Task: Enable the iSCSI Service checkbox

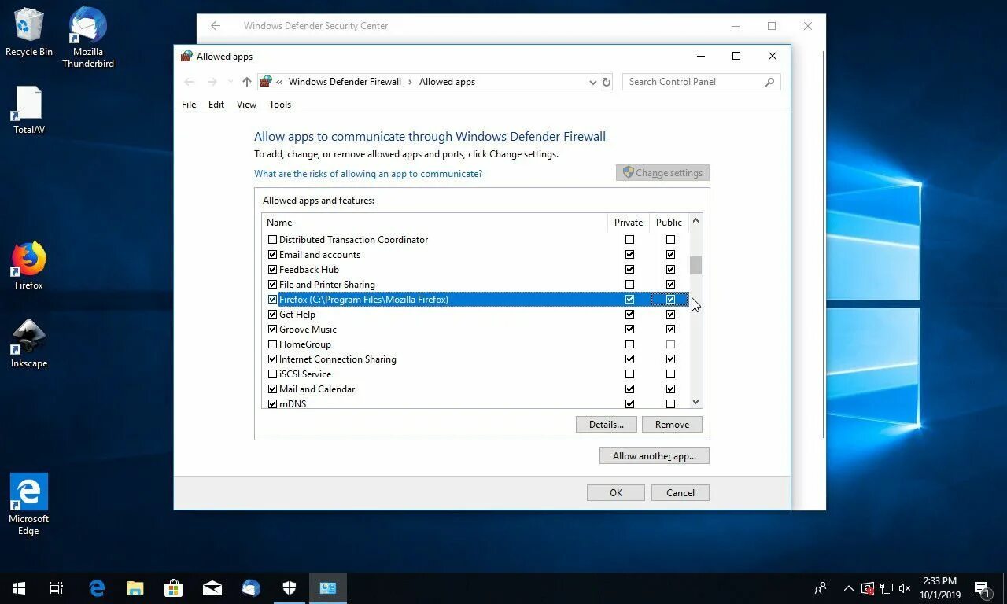Action: click(272, 374)
